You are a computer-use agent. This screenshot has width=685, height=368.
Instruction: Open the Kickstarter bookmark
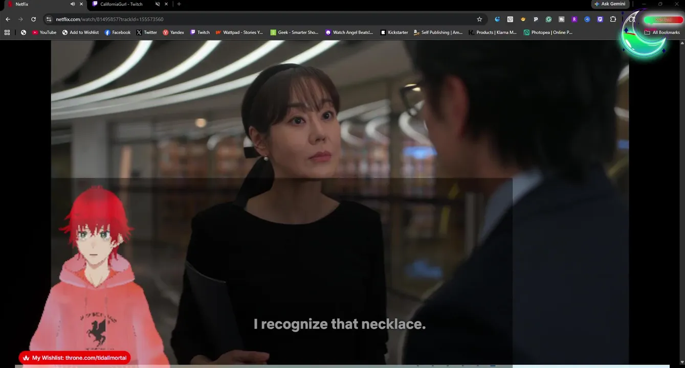[x=394, y=32]
